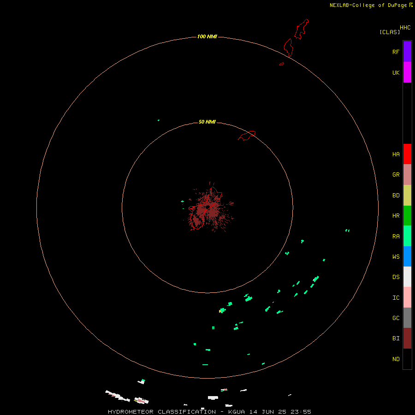Click the RA light green swatch

pos(407,236)
